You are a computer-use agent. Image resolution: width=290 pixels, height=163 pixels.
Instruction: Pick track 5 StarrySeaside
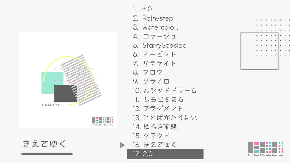[159, 46]
